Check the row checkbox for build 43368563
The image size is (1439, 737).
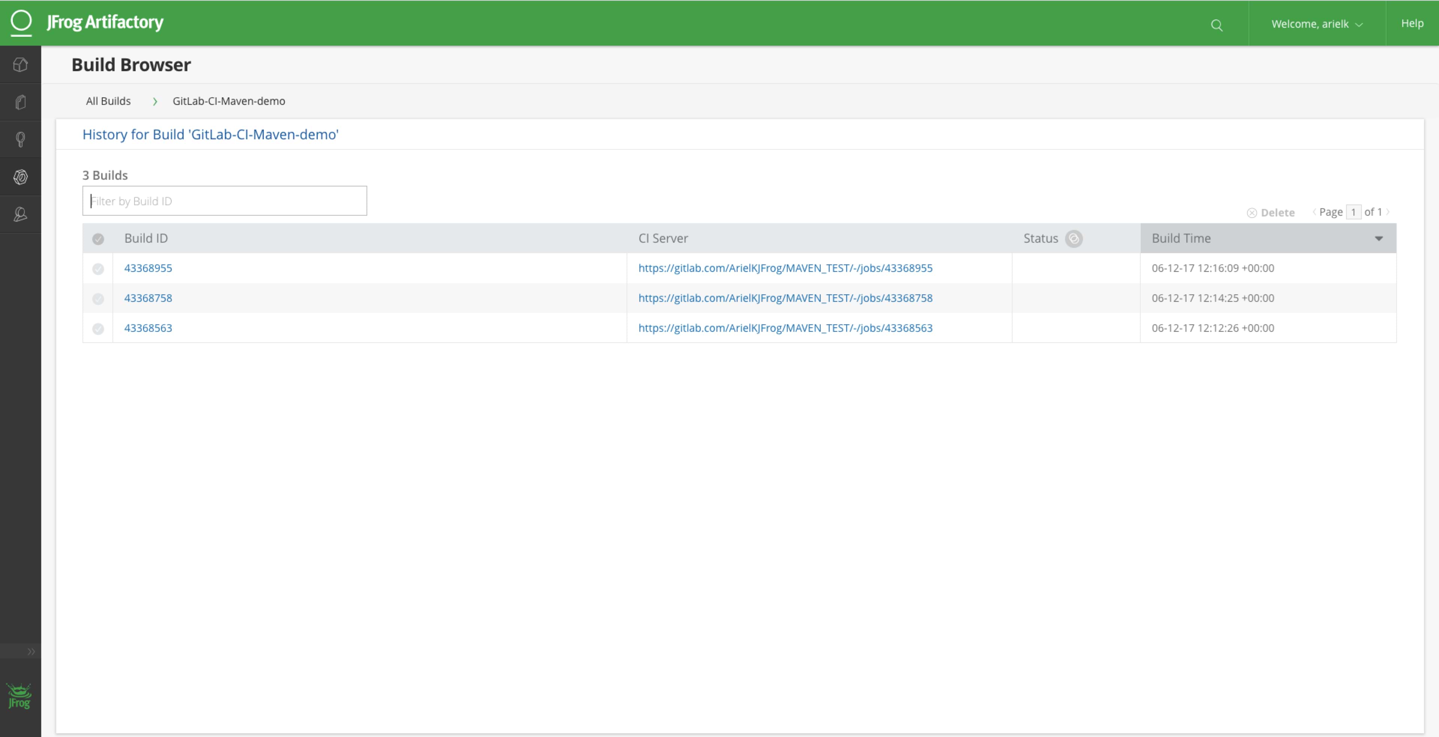tap(98, 329)
